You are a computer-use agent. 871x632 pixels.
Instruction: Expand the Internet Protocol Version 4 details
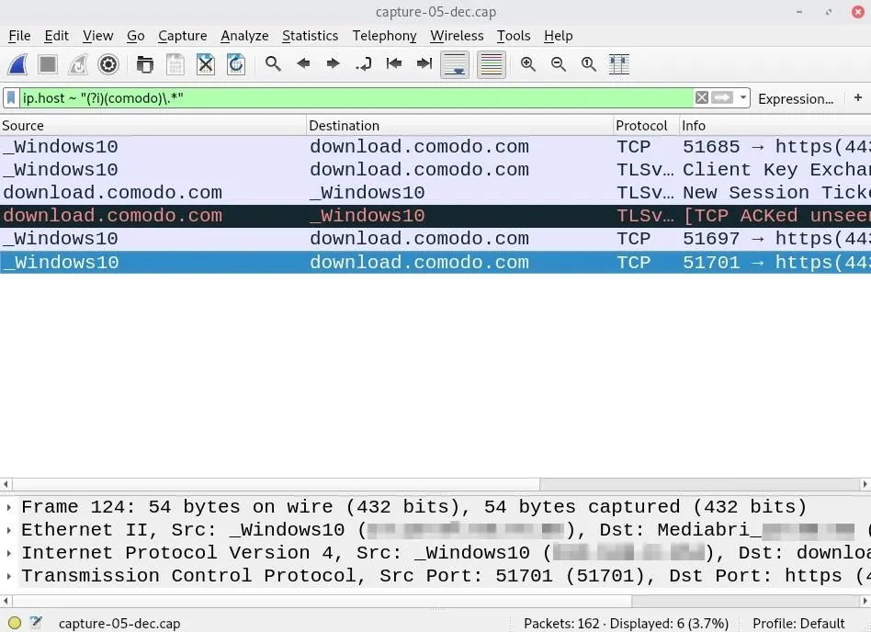[9, 554]
